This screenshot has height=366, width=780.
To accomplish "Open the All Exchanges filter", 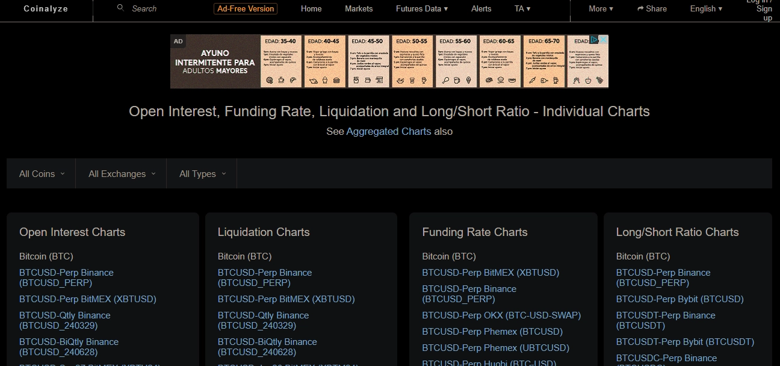I will pyautogui.click(x=120, y=173).
